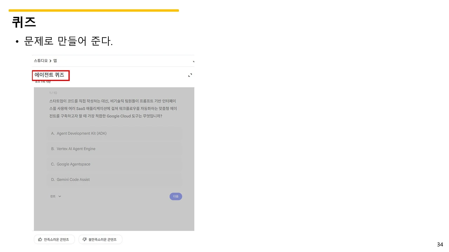Click the thumbs-up icon for satisfying content
Screen dimensions: 449x252
point(40,239)
